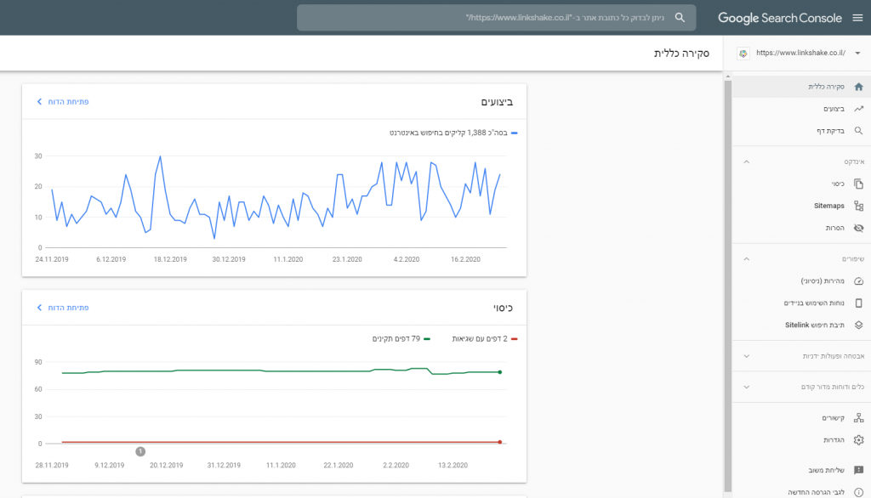Select כיסוי in the sidebar menu
871x498 pixels.
pos(801,184)
